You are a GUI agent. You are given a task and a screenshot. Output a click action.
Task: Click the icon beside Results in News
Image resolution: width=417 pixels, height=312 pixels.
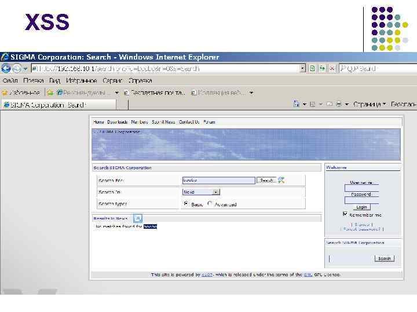tap(137, 218)
